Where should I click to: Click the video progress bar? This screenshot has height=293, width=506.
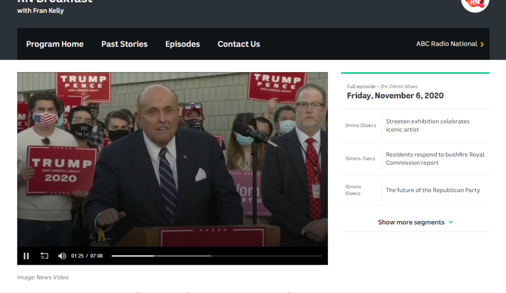point(217,256)
